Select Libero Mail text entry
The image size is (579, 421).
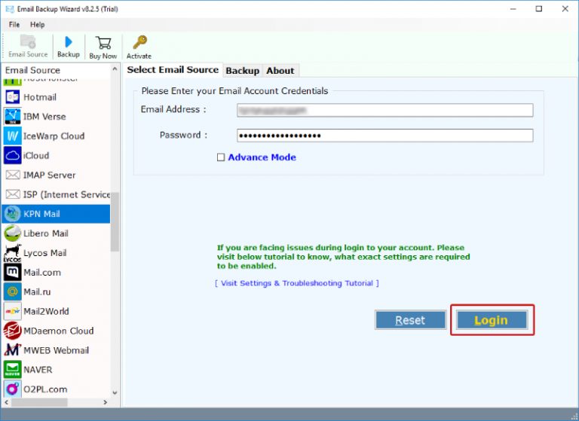click(46, 233)
